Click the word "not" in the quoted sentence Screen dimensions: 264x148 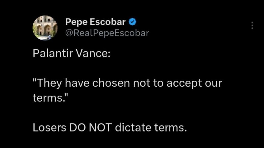(141, 83)
